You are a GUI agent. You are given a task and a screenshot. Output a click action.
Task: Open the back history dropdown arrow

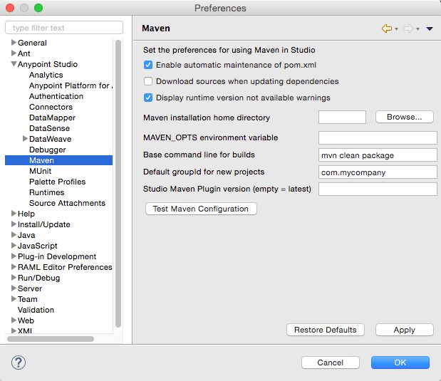(x=396, y=29)
